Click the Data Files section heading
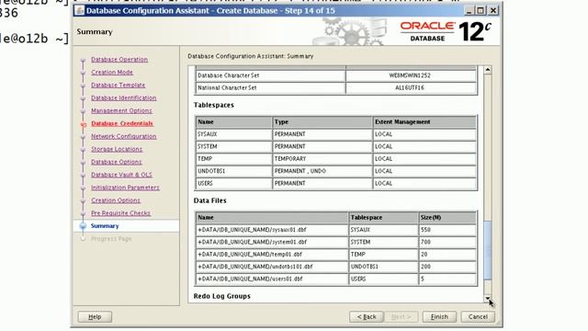 pyautogui.click(x=210, y=200)
